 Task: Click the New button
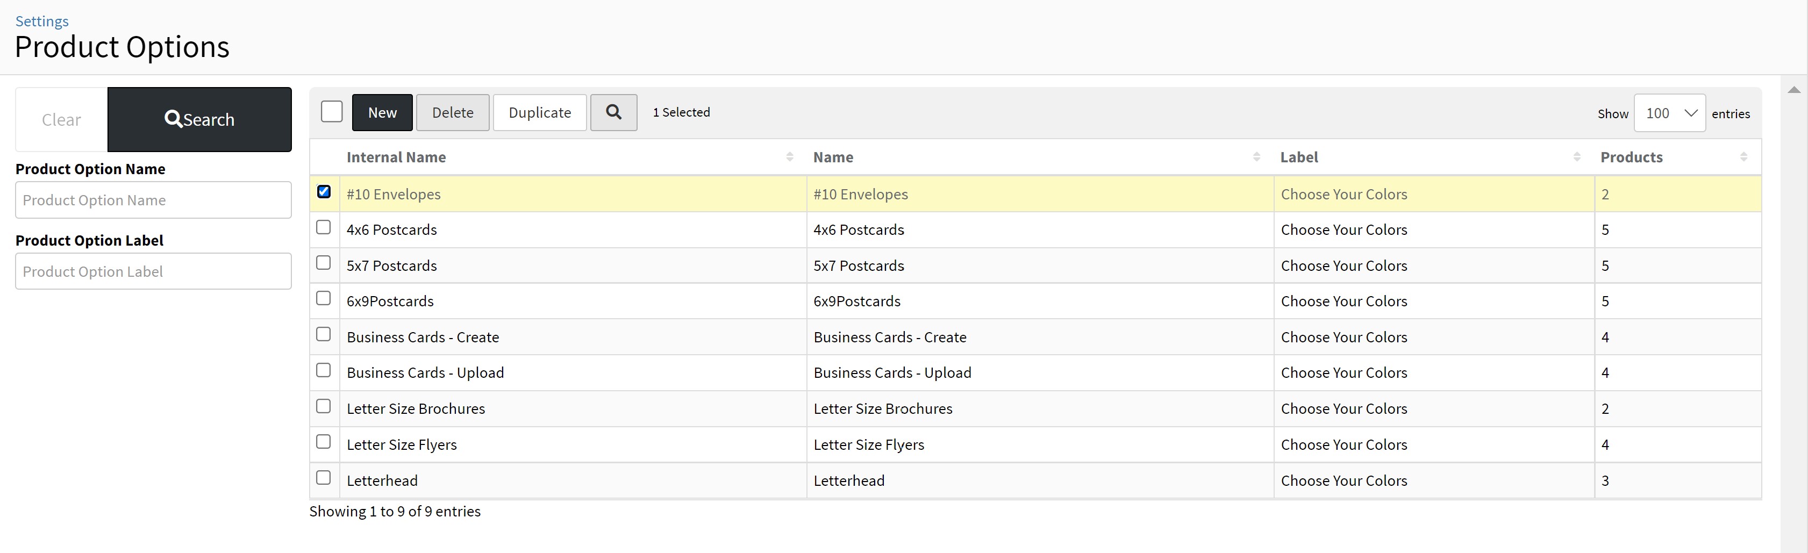tap(383, 112)
